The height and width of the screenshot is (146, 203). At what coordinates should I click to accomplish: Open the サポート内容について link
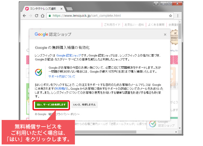click(62, 76)
